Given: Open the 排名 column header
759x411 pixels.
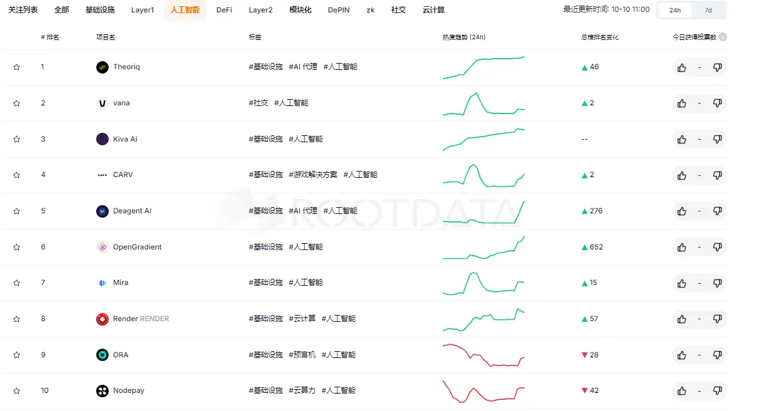Looking at the screenshot, I should click(x=50, y=37).
